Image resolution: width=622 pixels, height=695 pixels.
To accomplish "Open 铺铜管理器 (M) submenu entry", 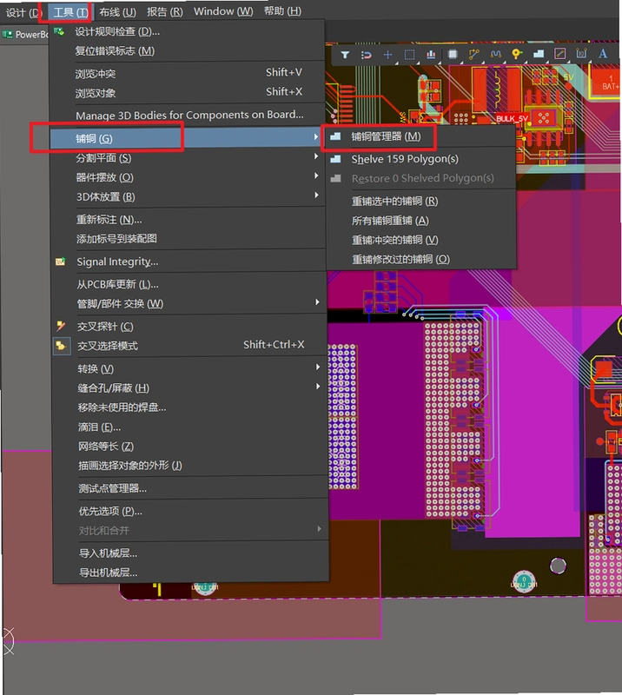I will click(421, 136).
